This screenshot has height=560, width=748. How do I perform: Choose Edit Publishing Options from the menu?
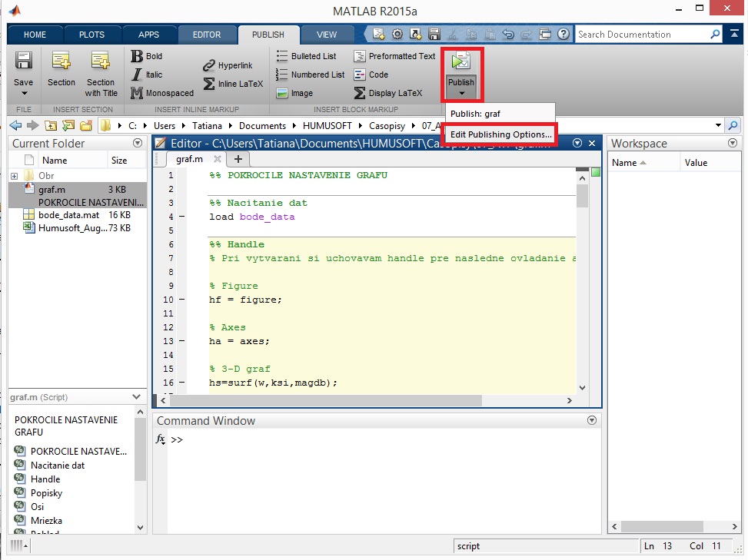coord(501,134)
